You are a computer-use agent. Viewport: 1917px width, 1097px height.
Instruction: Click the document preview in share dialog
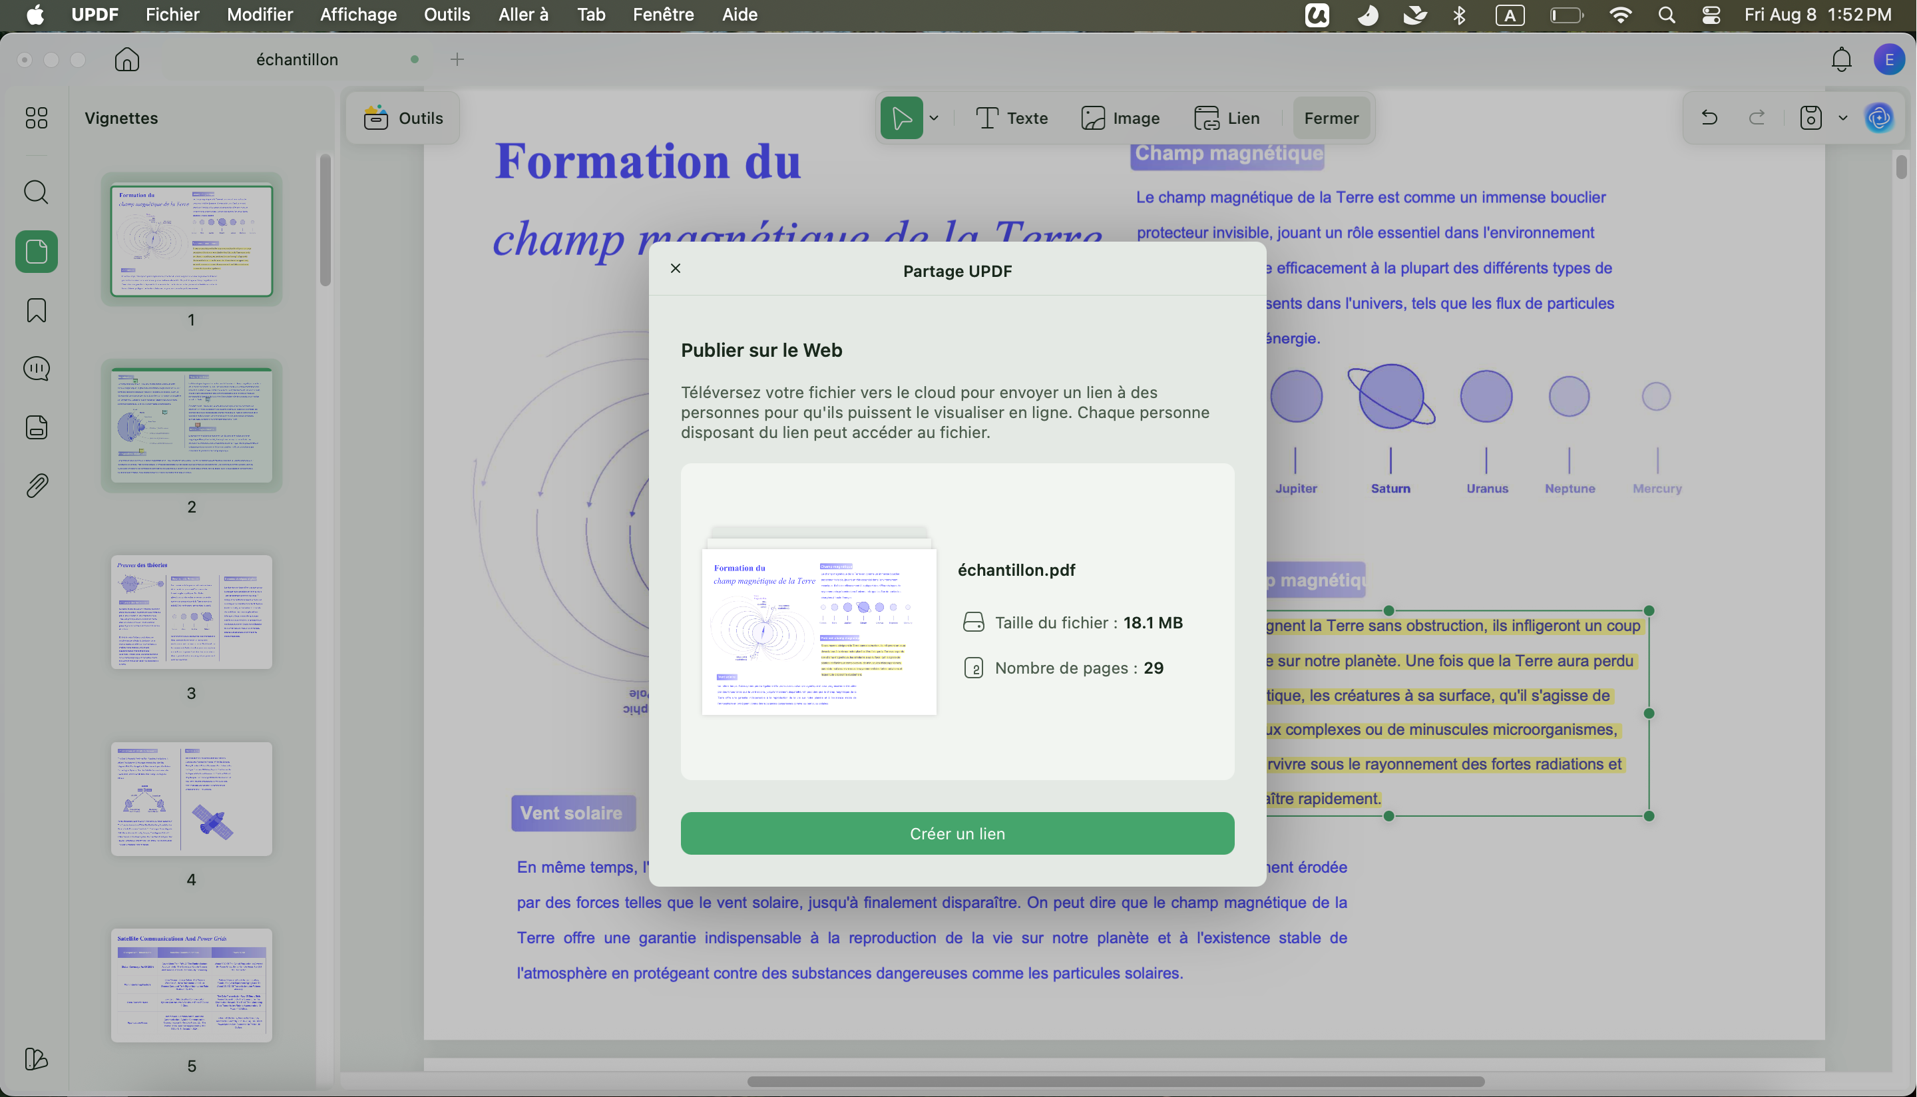[819, 622]
